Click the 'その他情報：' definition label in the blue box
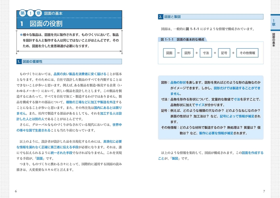This screenshot has width=280, height=198. (x=170, y=127)
